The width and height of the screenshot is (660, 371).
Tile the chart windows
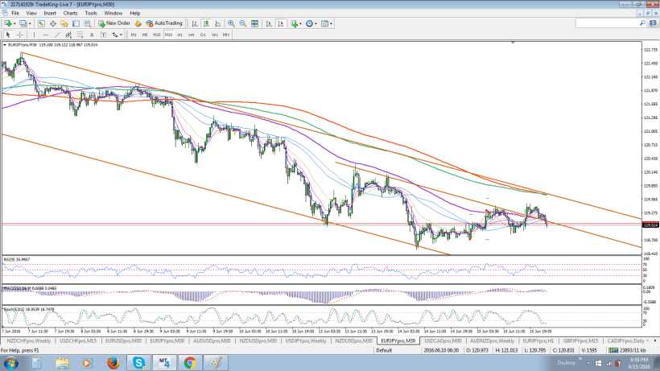tap(254, 23)
